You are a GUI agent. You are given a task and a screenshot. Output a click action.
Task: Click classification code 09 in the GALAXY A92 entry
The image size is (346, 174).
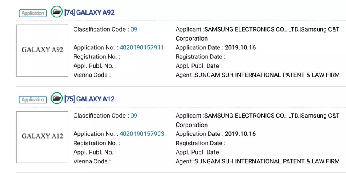point(134,29)
